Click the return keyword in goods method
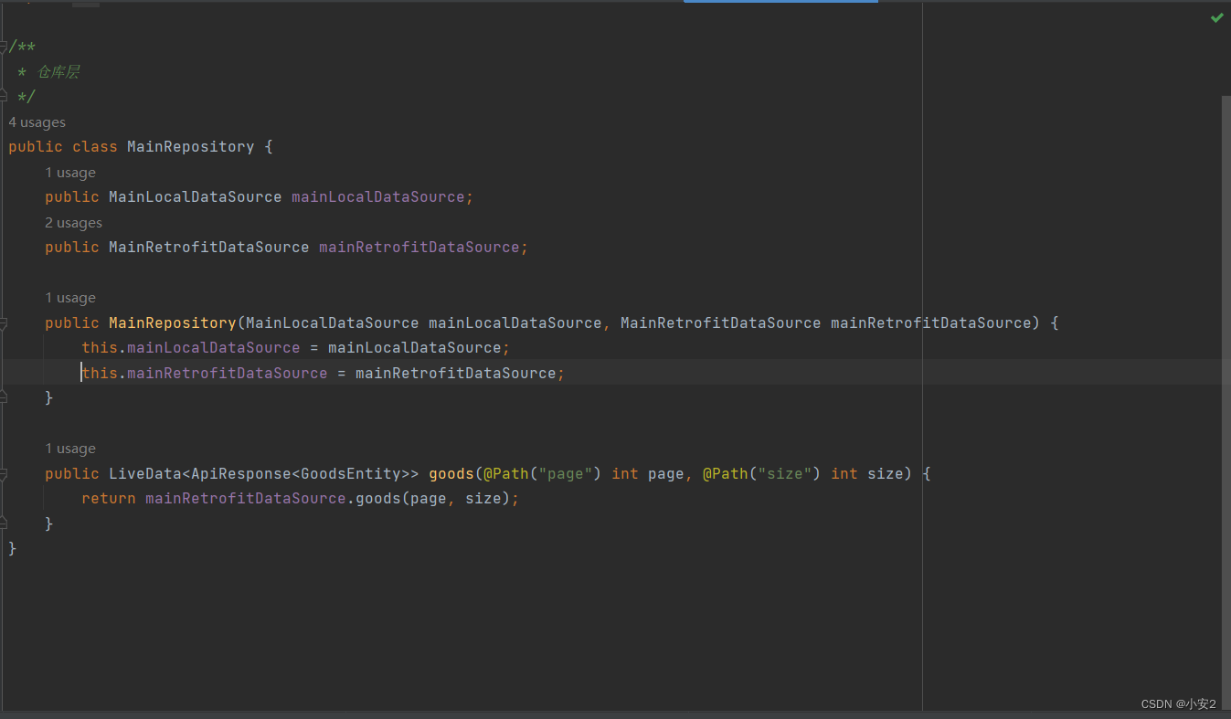This screenshot has width=1231, height=719. tap(108, 498)
